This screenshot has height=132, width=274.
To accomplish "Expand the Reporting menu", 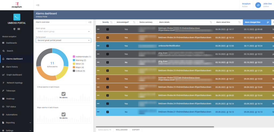I will pos(17,123).
